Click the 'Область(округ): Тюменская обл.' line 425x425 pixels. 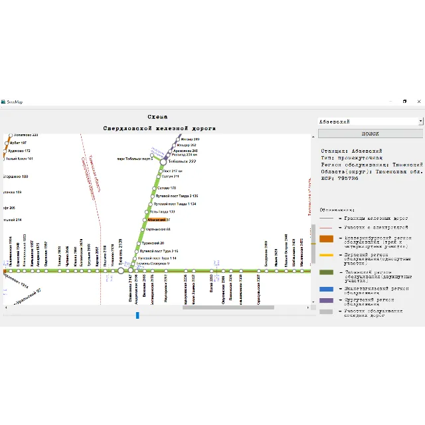pyautogui.click(x=372, y=171)
